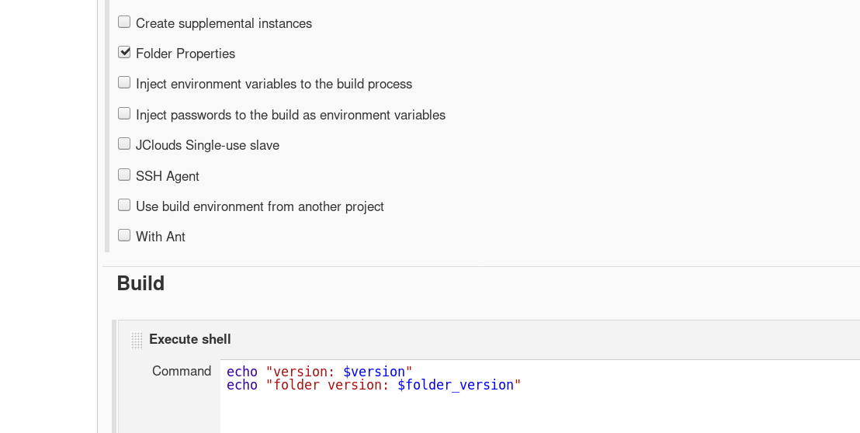Enable Inject environment variables to build process
The height and width of the screenshot is (433, 860).
pos(124,82)
